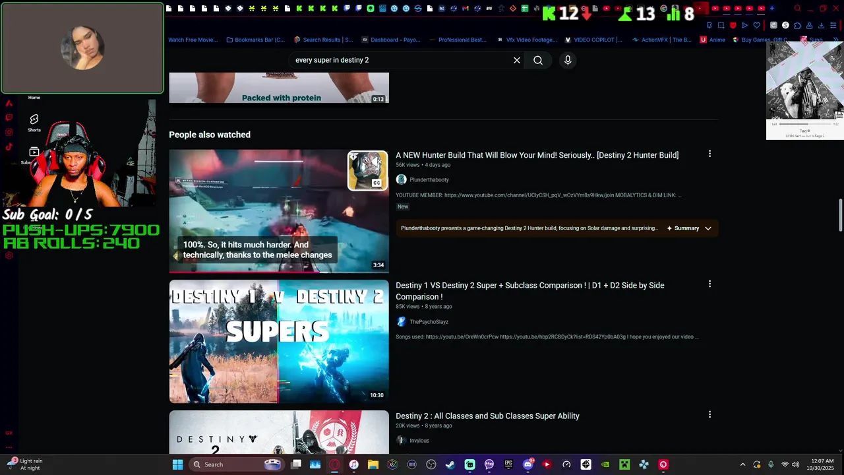This screenshot has width=844, height=475.
Task: Expand the video Summary chevron
Action: click(708, 228)
